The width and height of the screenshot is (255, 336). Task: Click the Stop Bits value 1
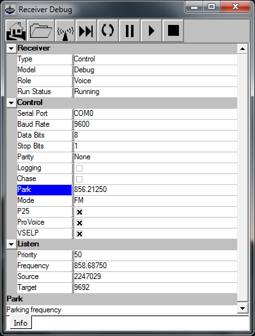pyautogui.click(x=76, y=146)
